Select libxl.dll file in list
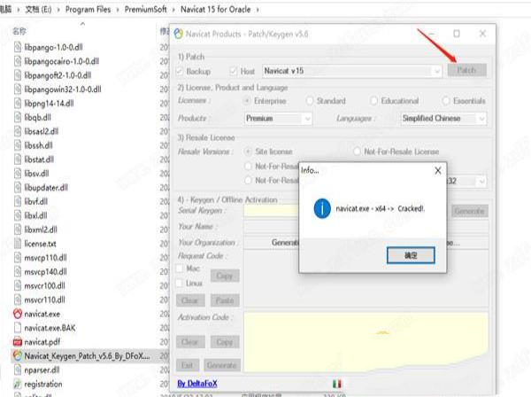The height and width of the screenshot is (397, 531). (x=30, y=215)
